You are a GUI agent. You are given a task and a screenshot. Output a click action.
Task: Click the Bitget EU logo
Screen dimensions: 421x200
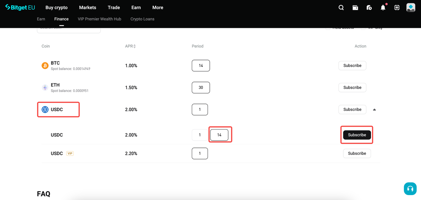click(20, 8)
